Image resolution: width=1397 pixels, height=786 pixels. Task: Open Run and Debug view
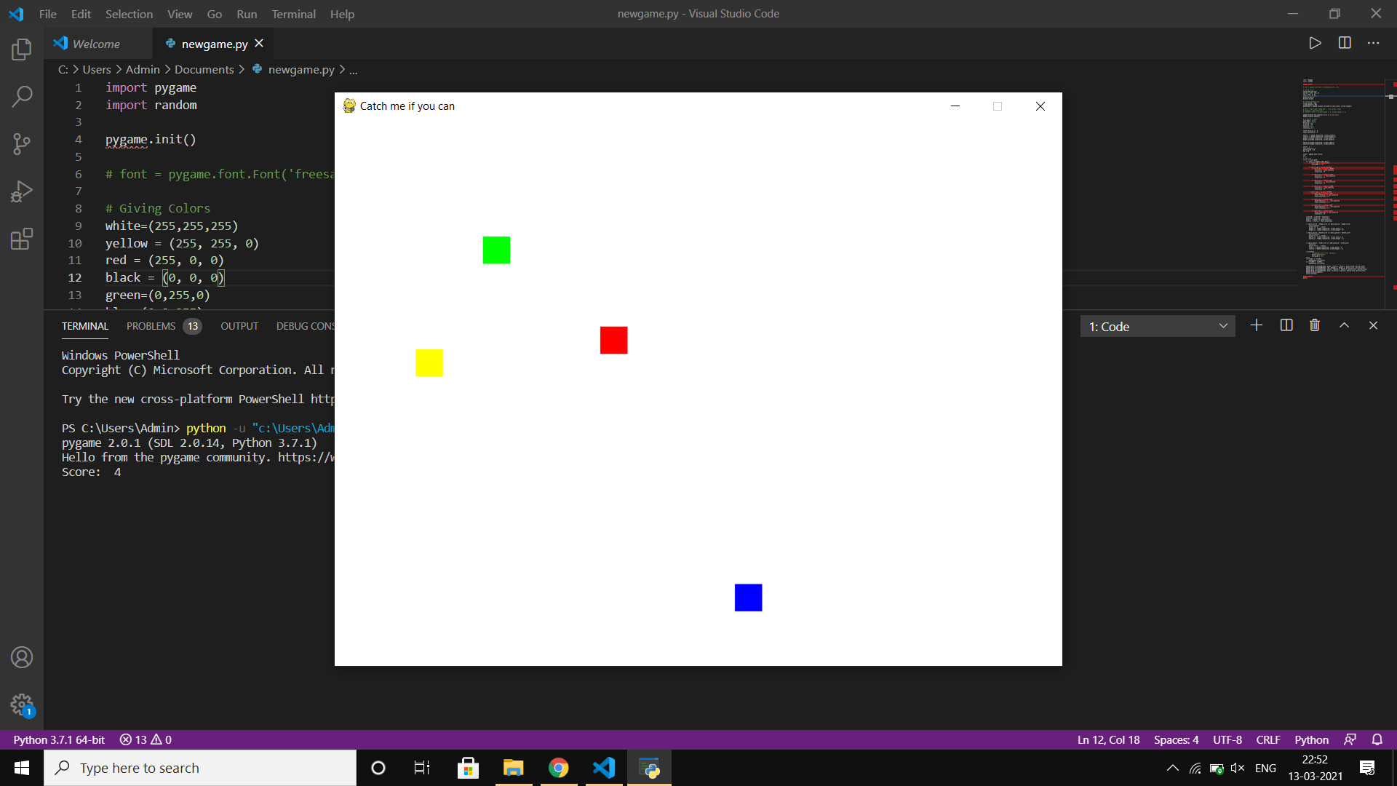click(22, 191)
